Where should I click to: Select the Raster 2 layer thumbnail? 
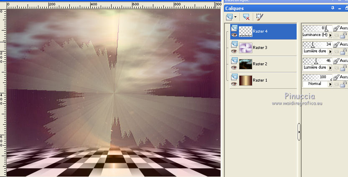tap(246, 64)
